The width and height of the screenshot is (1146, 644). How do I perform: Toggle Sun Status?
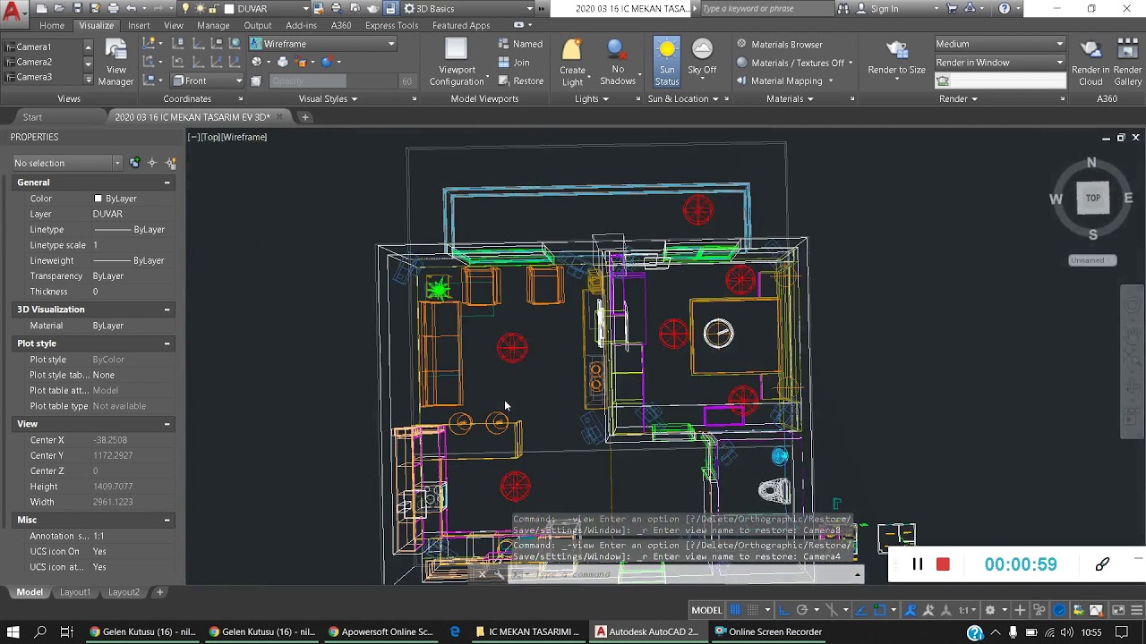coord(667,63)
